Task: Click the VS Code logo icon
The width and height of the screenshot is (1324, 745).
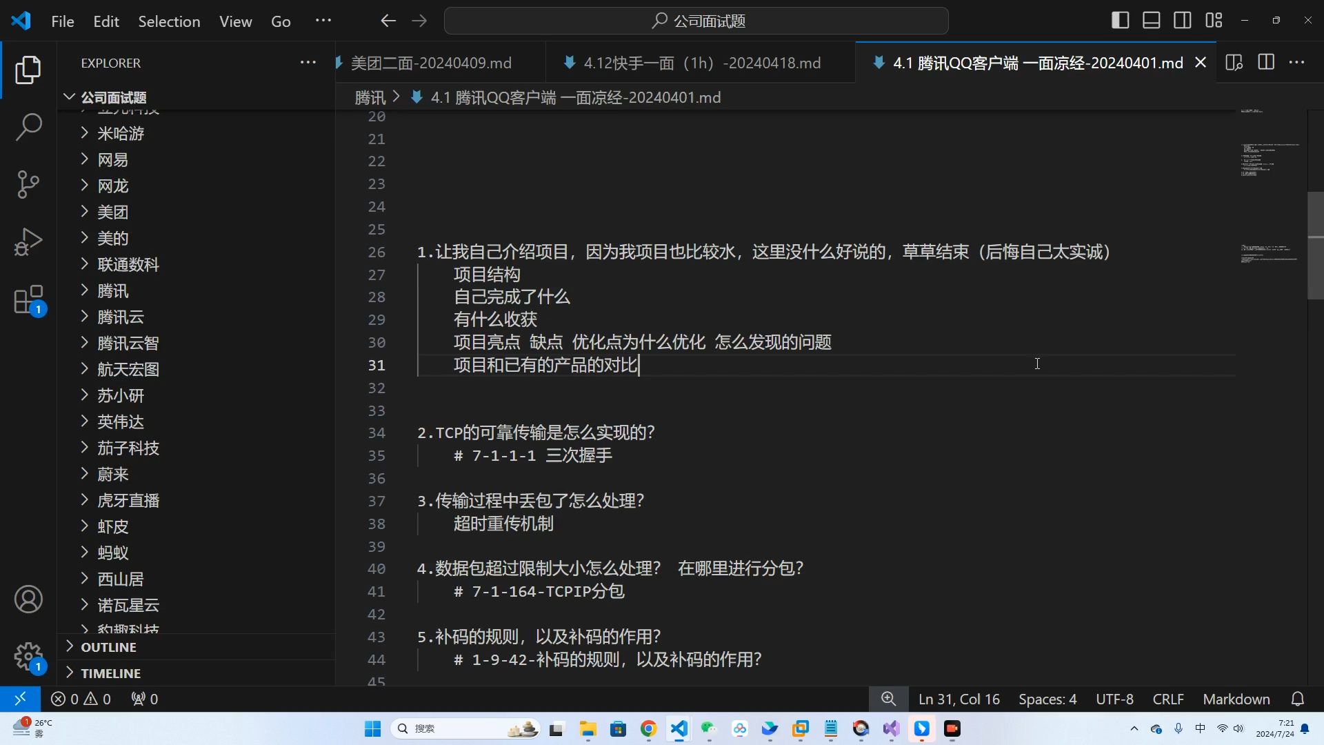Action: click(21, 21)
